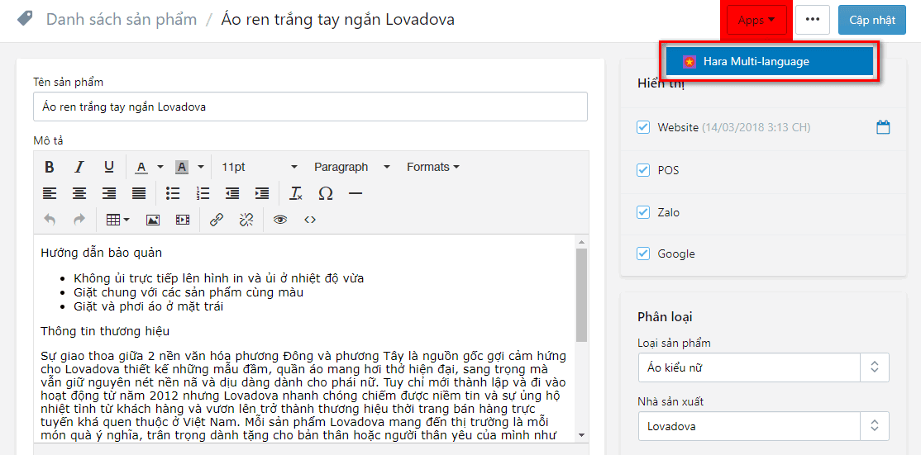Go back to Danh sách sản phẩm
The image size is (921, 455).
[122, 19]
